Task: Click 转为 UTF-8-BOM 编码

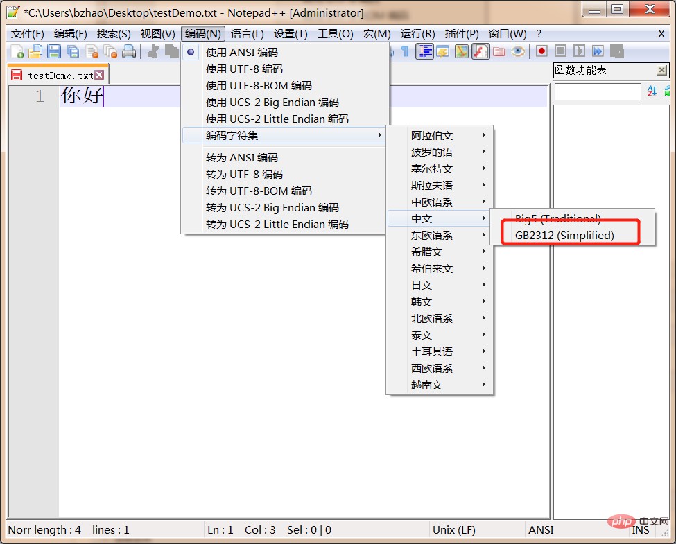Action: point(285,191)
